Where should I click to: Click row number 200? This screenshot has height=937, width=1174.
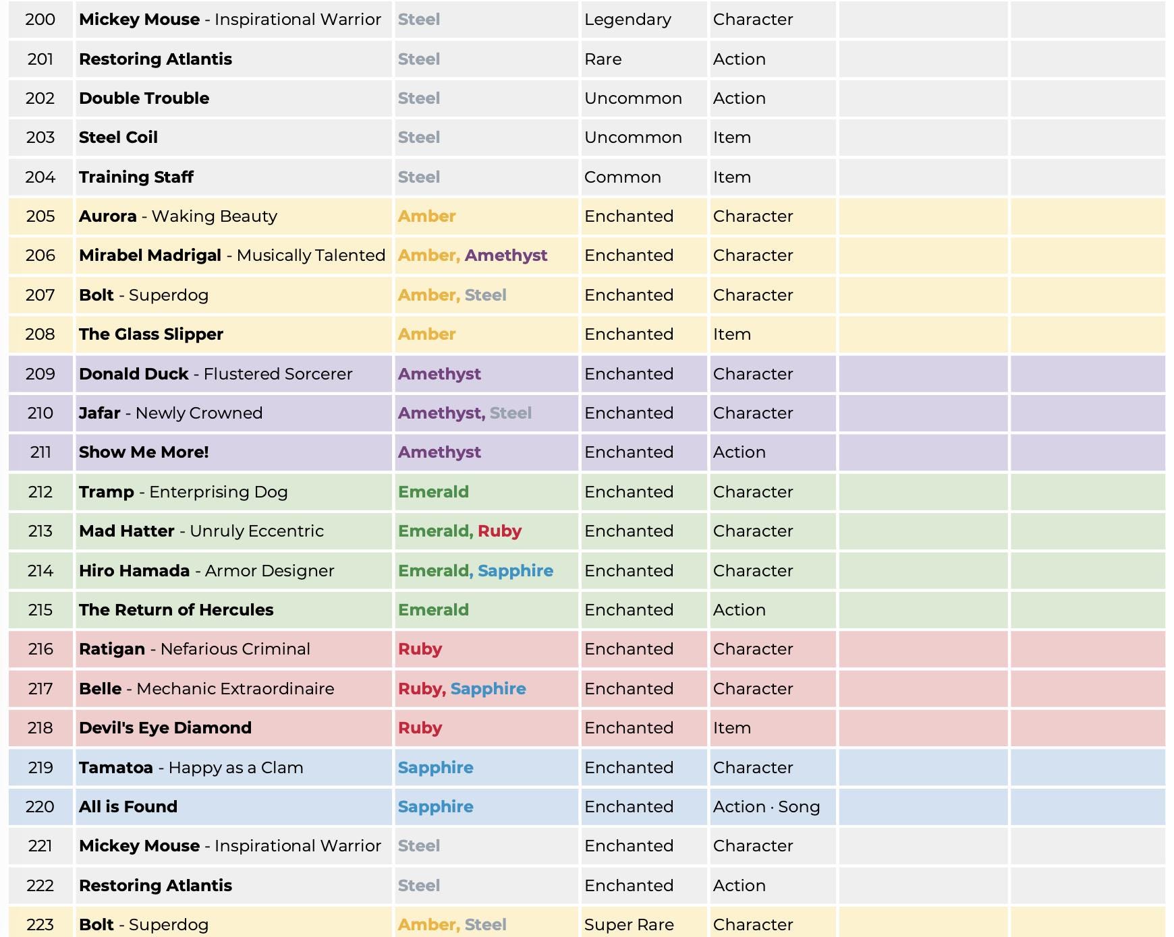40,20
